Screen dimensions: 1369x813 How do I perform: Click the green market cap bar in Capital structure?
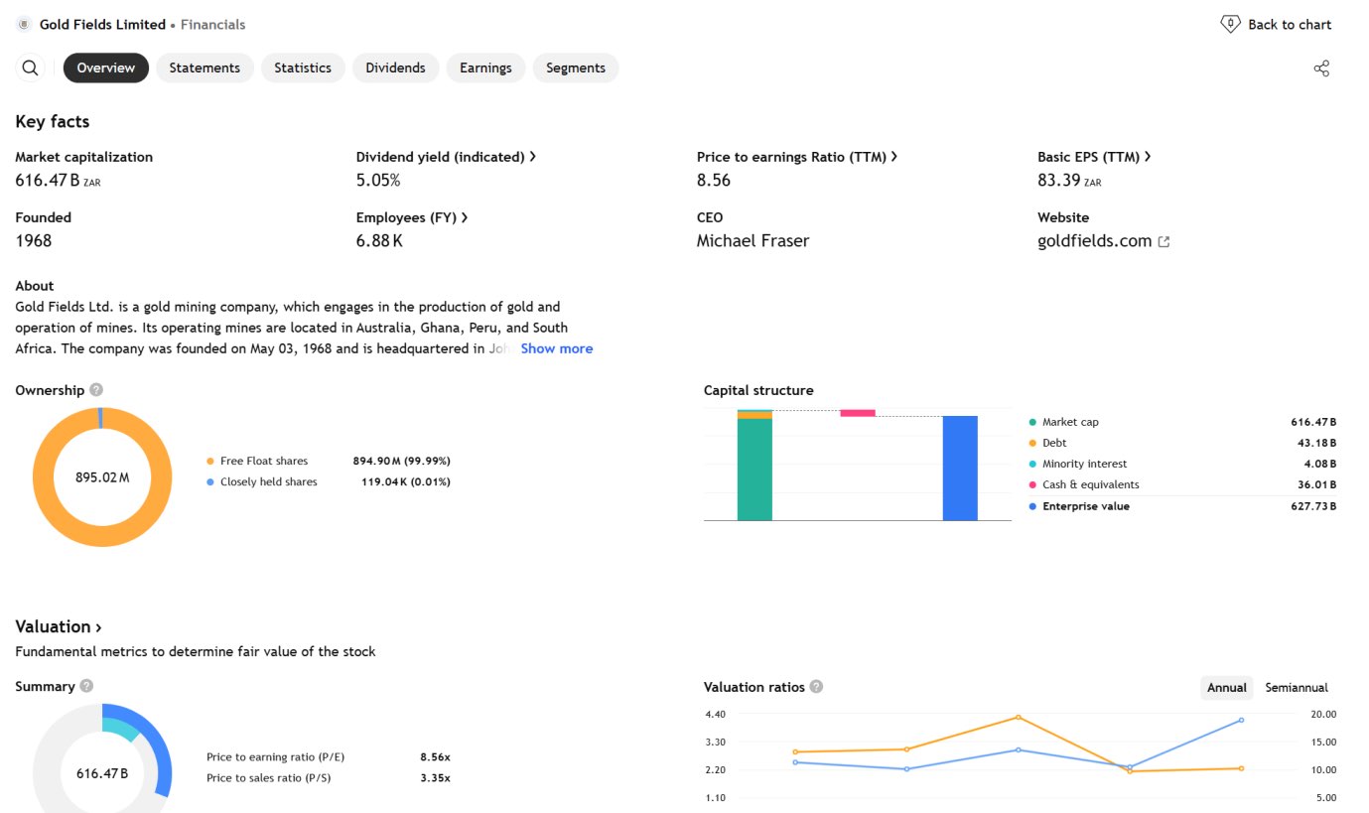click(754, 469)
